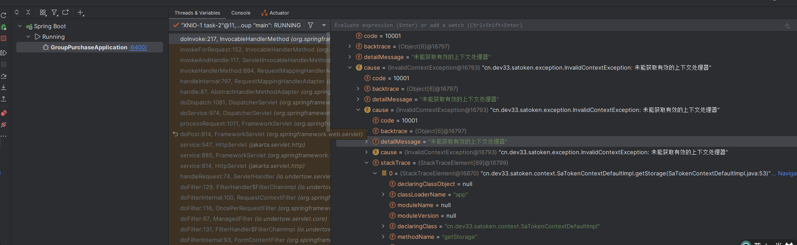Open the :6400/ port link
The height and width of the screenshot is (245, 797).
[x=138, y=47]
